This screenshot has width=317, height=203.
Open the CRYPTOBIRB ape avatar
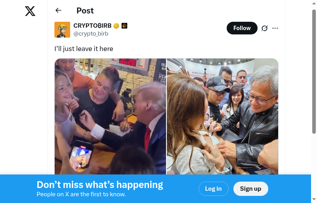click(x=62, y=30)
